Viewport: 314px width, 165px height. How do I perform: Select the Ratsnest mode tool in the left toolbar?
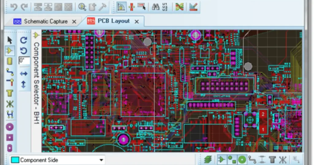[x=10, y=104]
